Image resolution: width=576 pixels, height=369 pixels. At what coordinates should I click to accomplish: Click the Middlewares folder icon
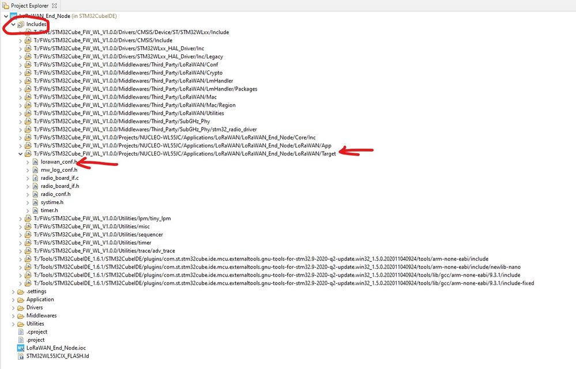coord(21,316)
